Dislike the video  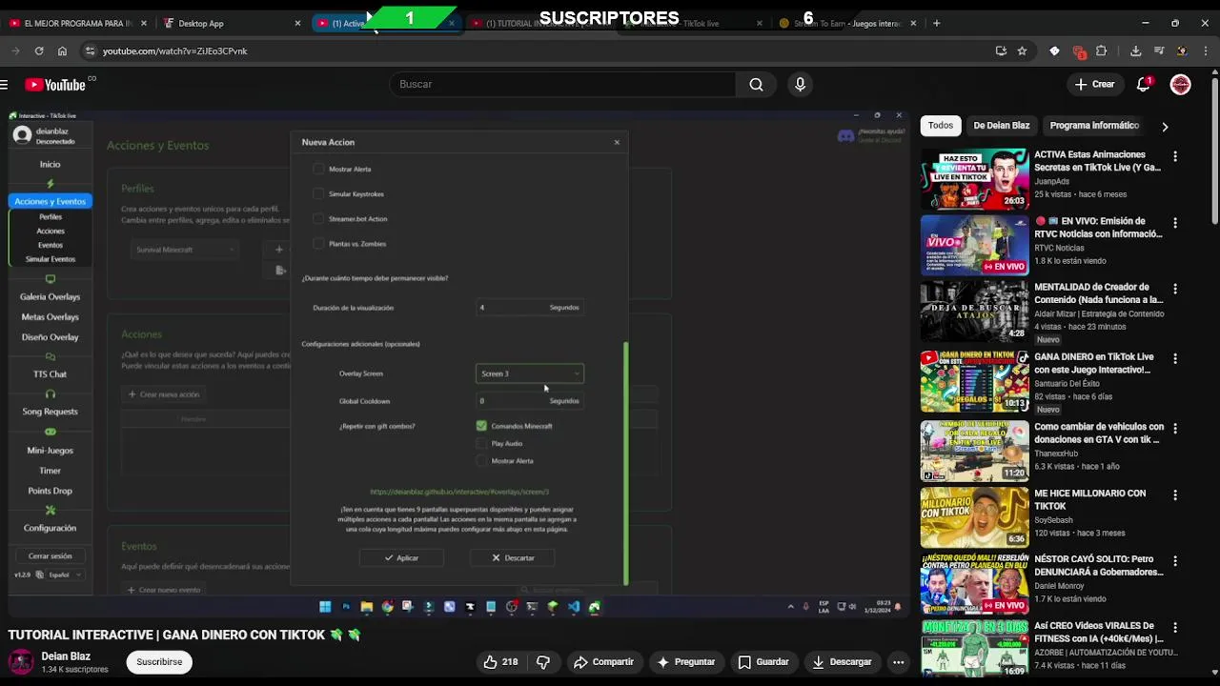(543, 661)
